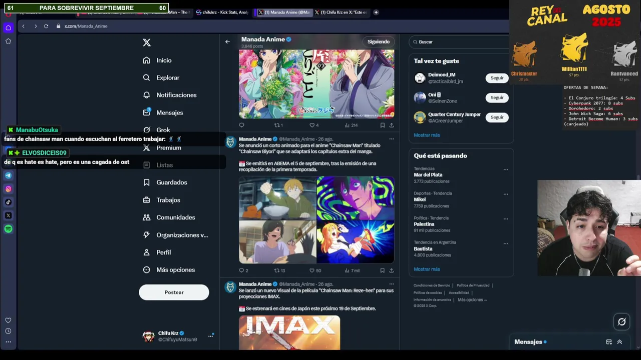Open Bautista trending topic

pos(423,248)
